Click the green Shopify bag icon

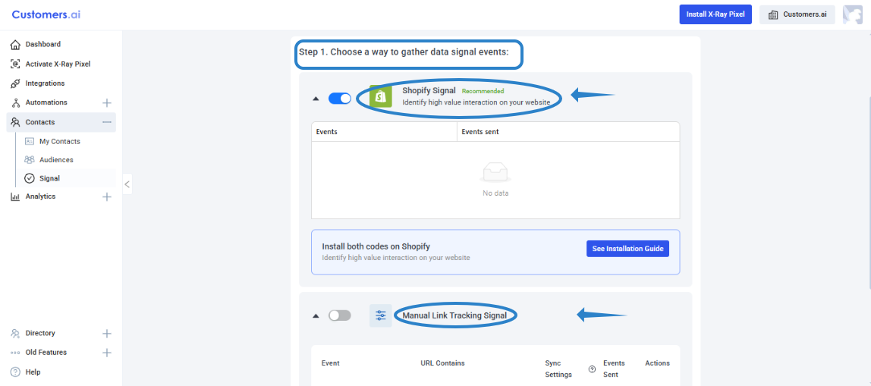(381, 96)
